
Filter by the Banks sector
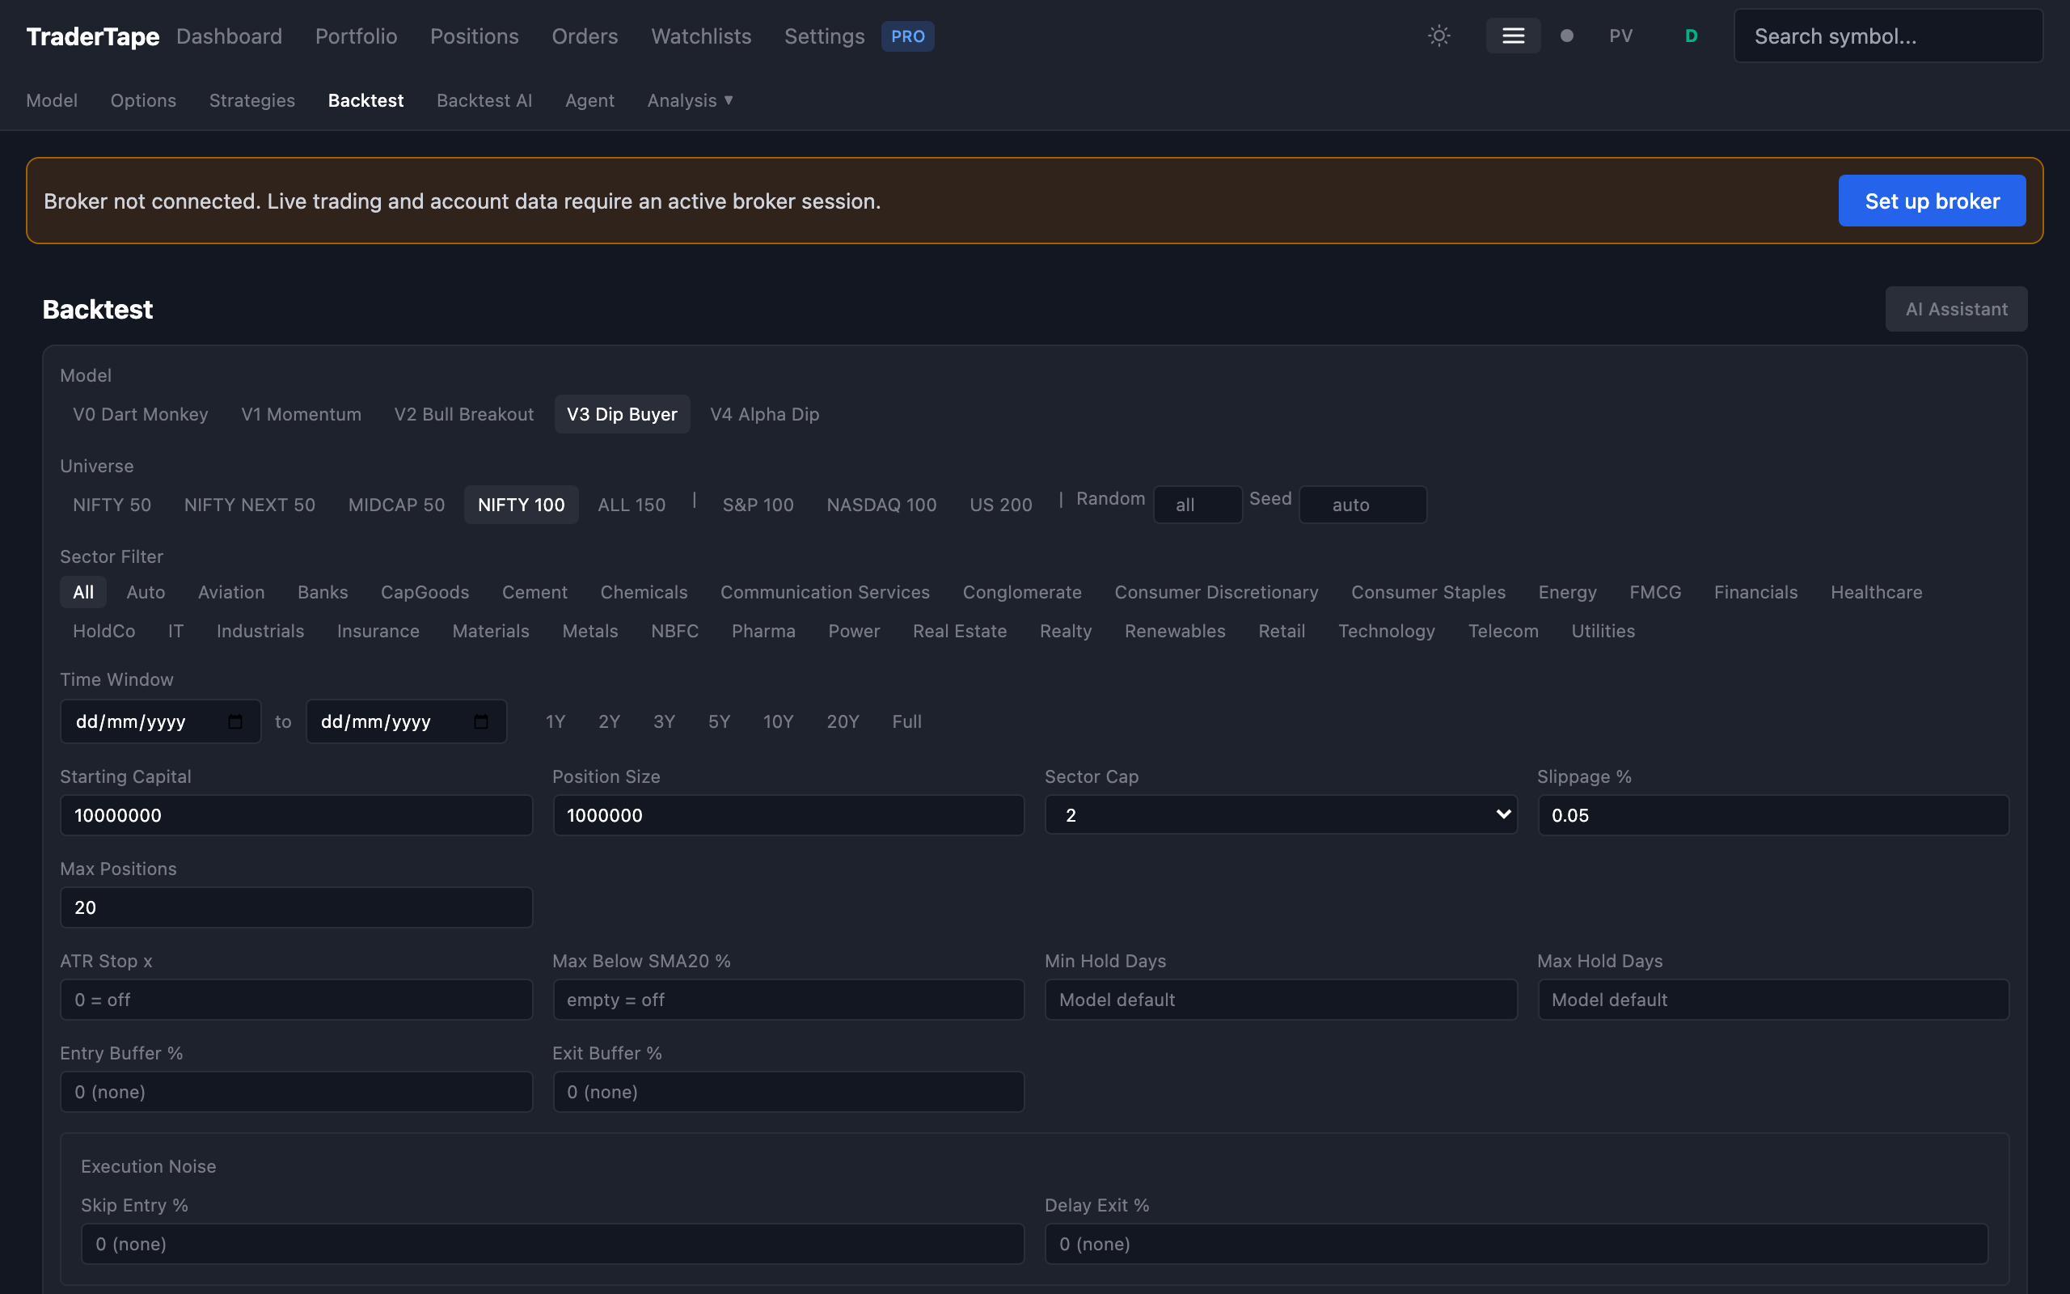[x=322, y=592]
